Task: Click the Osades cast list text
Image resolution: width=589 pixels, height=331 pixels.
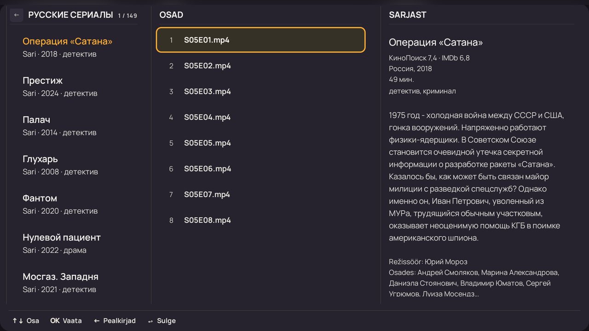Action: coord(474,283)
